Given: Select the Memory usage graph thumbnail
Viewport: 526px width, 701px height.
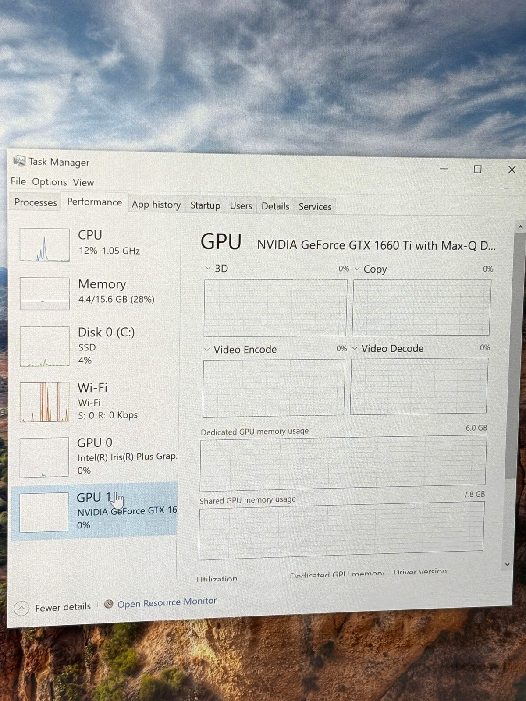Looking at the screenshot, I should pyautogui.click(x=45, y=294).
